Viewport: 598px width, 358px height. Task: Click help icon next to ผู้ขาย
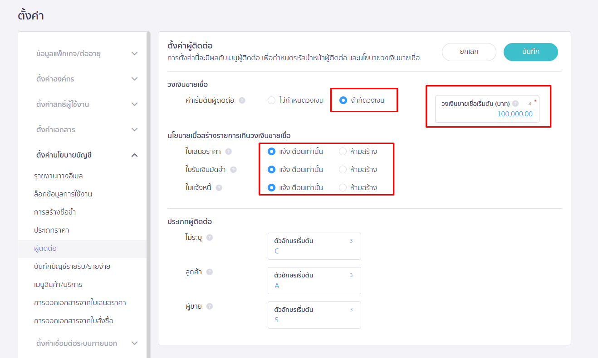pos(209,306)
